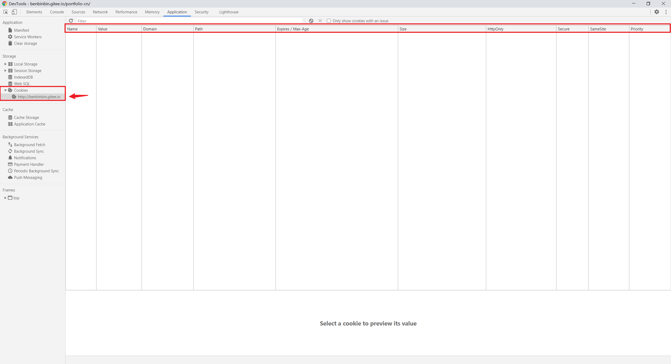Sort cookies by Priority column header

650,29
